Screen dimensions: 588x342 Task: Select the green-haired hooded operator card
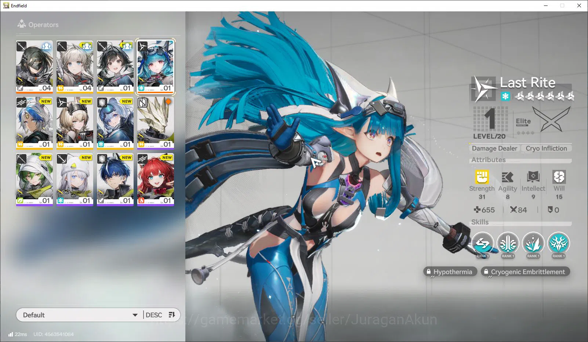pyautogui.click(x=35, y=179)
